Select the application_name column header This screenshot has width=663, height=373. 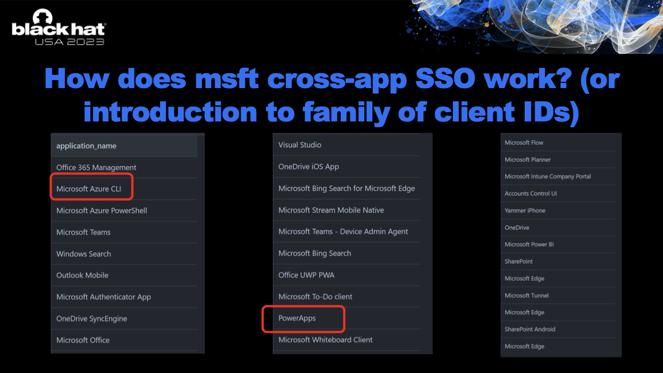[124, 146]
